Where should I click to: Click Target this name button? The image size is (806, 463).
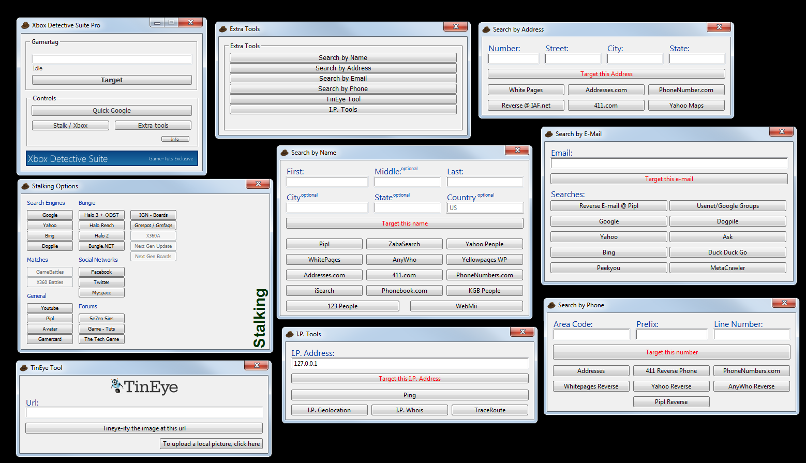pos(405,223)
